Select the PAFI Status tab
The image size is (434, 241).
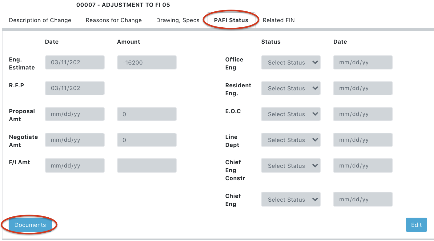231,20
